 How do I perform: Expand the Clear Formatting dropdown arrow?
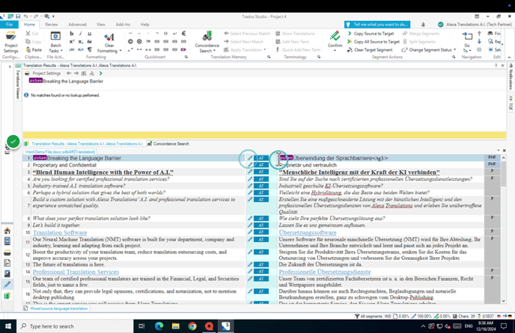[x=121, y=51]
